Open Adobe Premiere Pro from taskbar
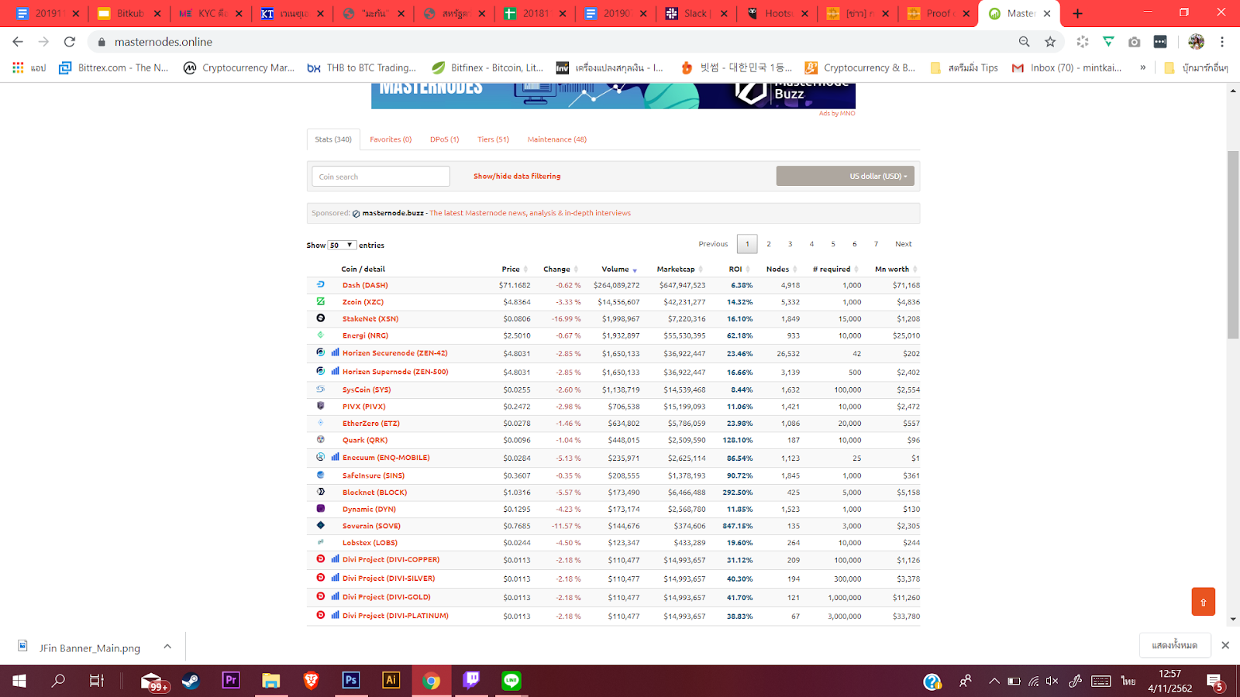This screenshot has width=1240, height=697. [231, 681]
